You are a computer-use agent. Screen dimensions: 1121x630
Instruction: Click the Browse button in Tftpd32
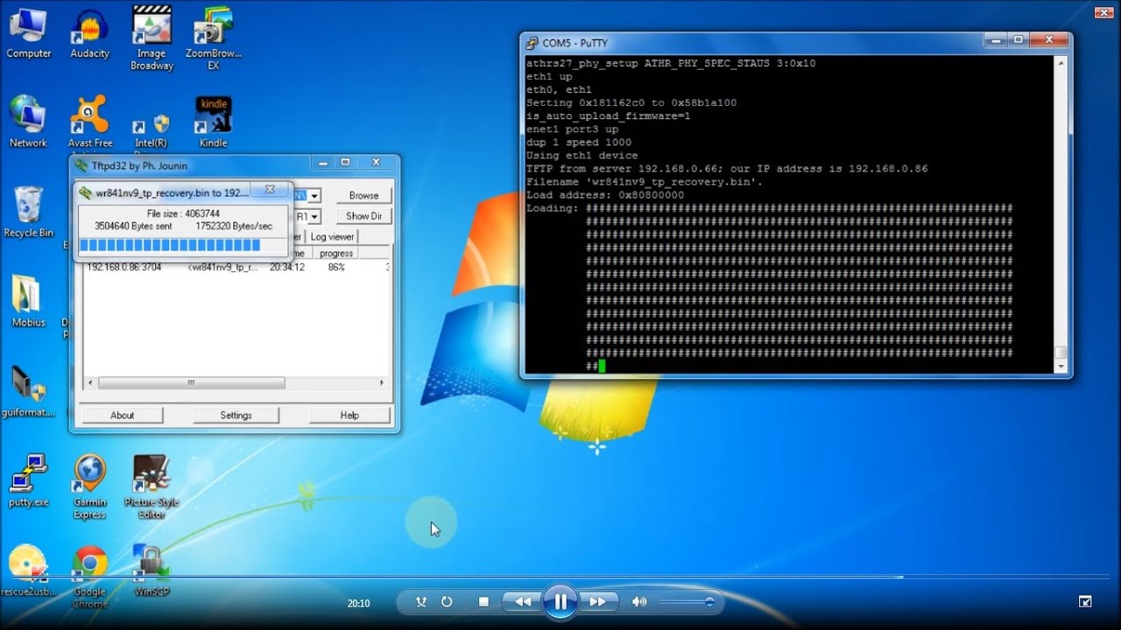(363, 195)
